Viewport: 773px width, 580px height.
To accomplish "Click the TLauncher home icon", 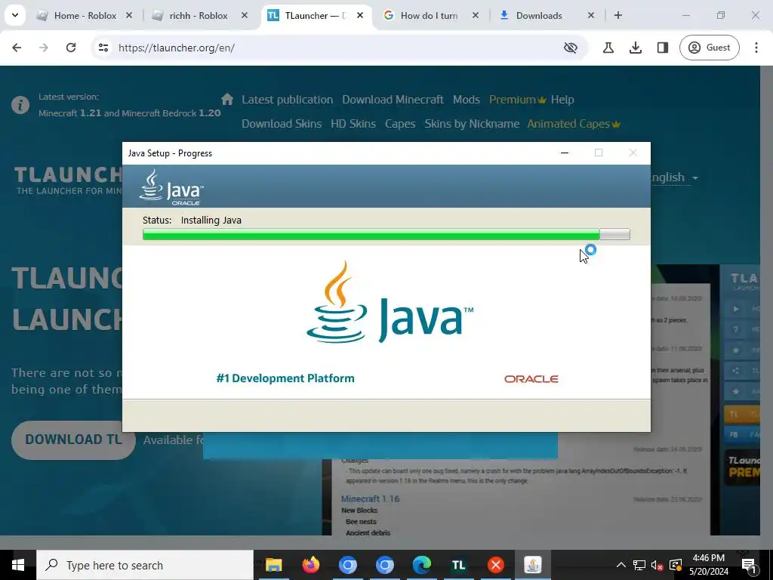I will point(227,99).
